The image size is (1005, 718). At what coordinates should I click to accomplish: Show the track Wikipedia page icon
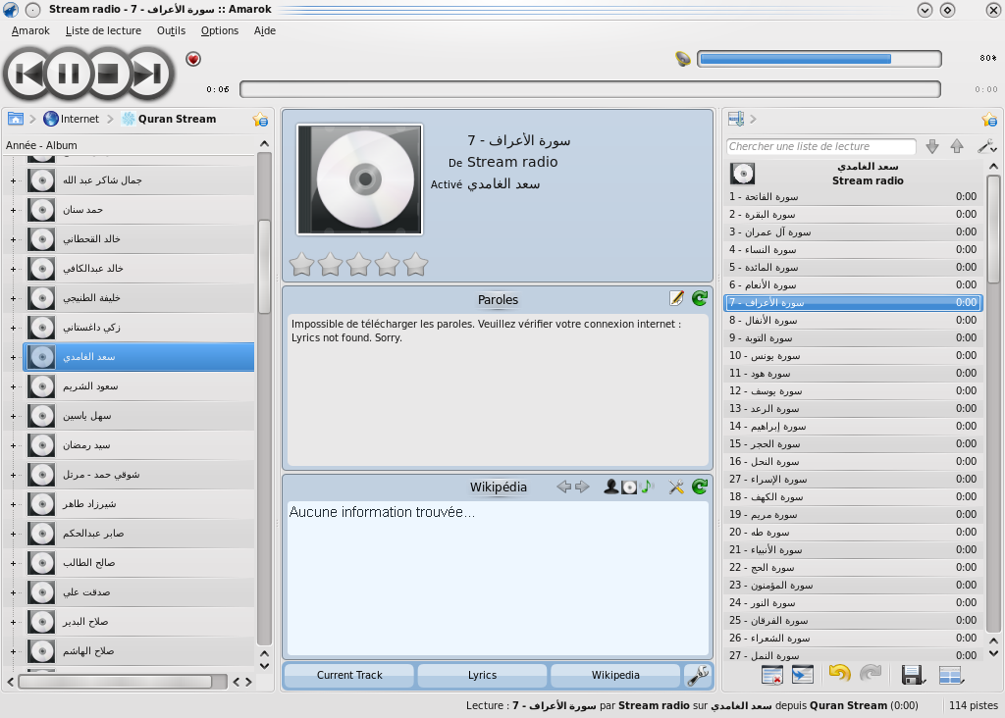pos(647,487)
